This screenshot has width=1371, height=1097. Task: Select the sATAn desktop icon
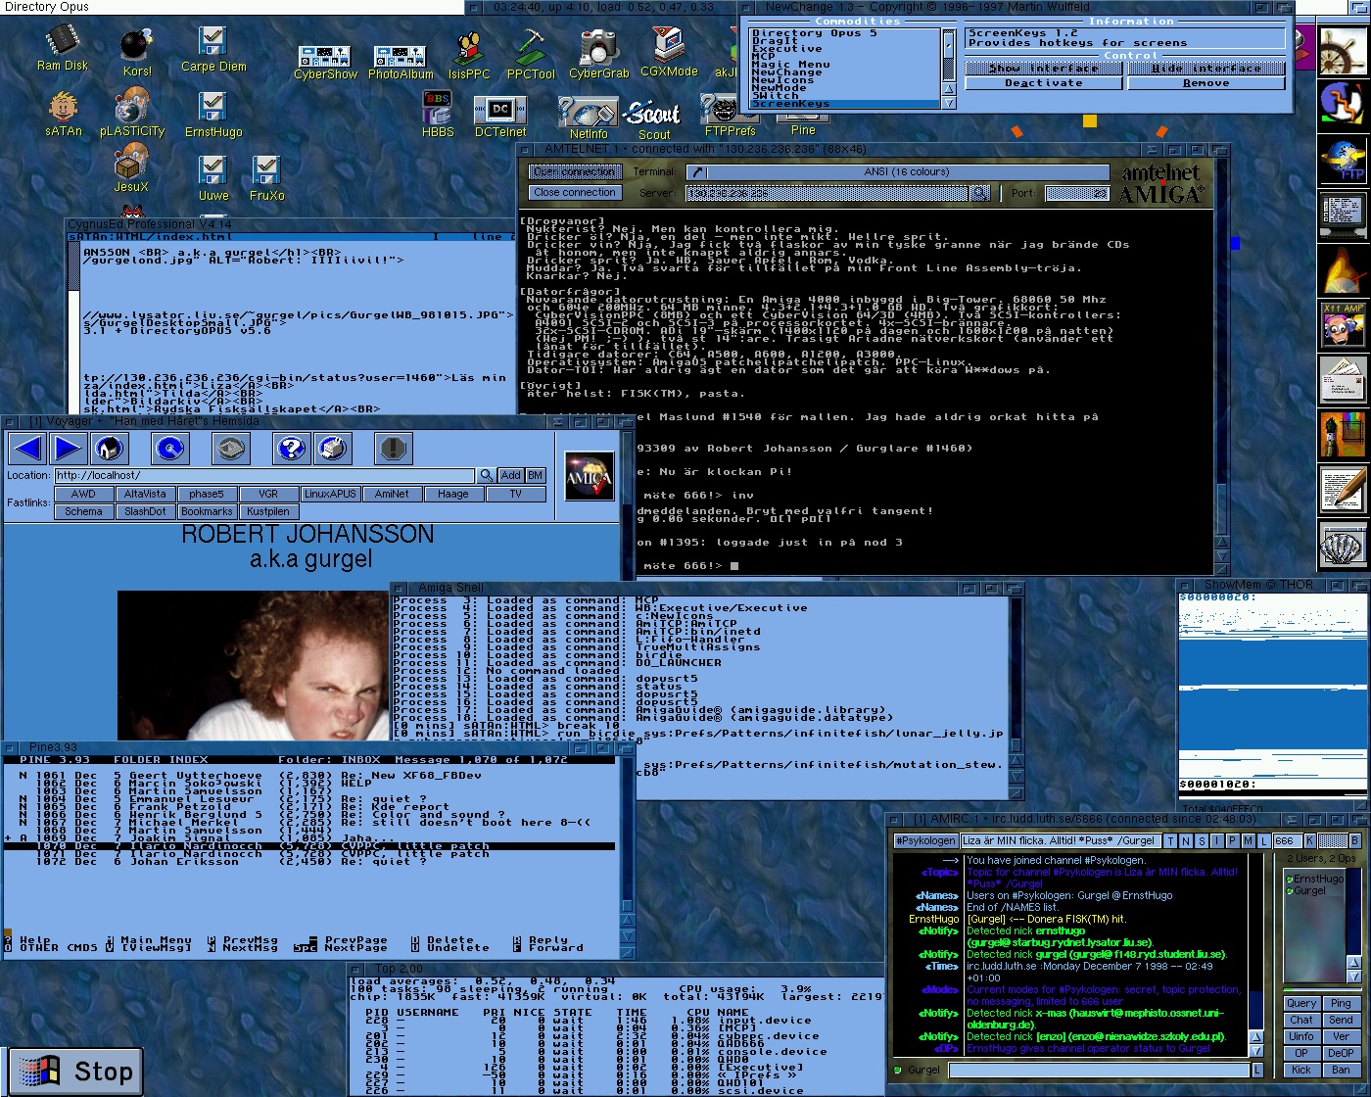(63, 115)
